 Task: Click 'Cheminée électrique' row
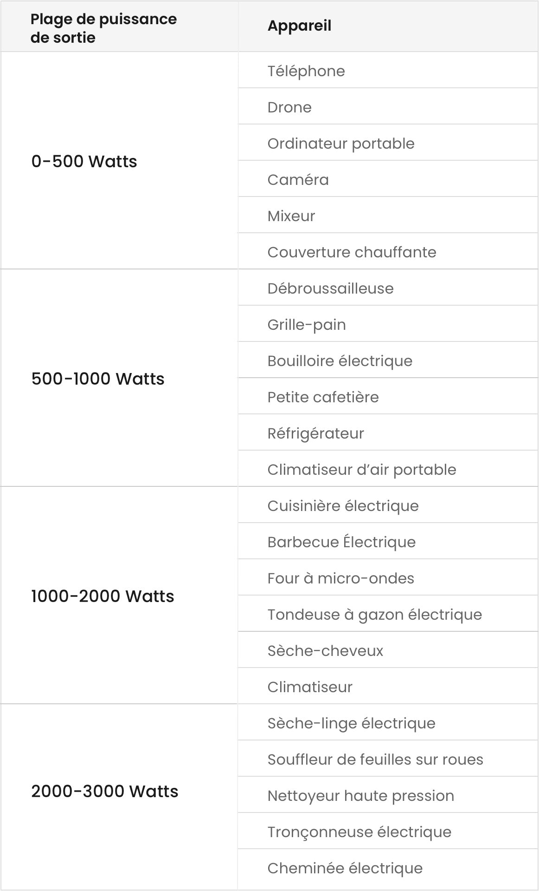pyautogui.click(x=345, y=869)
